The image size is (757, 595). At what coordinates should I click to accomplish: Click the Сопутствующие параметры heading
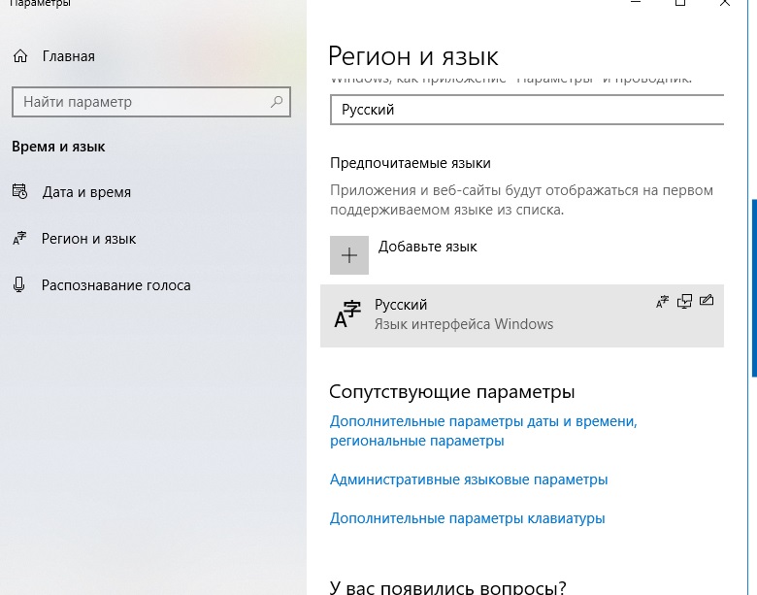click(452, 392)
